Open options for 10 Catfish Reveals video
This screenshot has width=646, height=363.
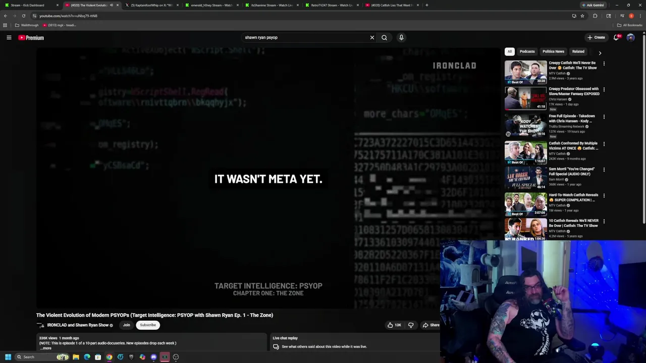pos(604,221)
